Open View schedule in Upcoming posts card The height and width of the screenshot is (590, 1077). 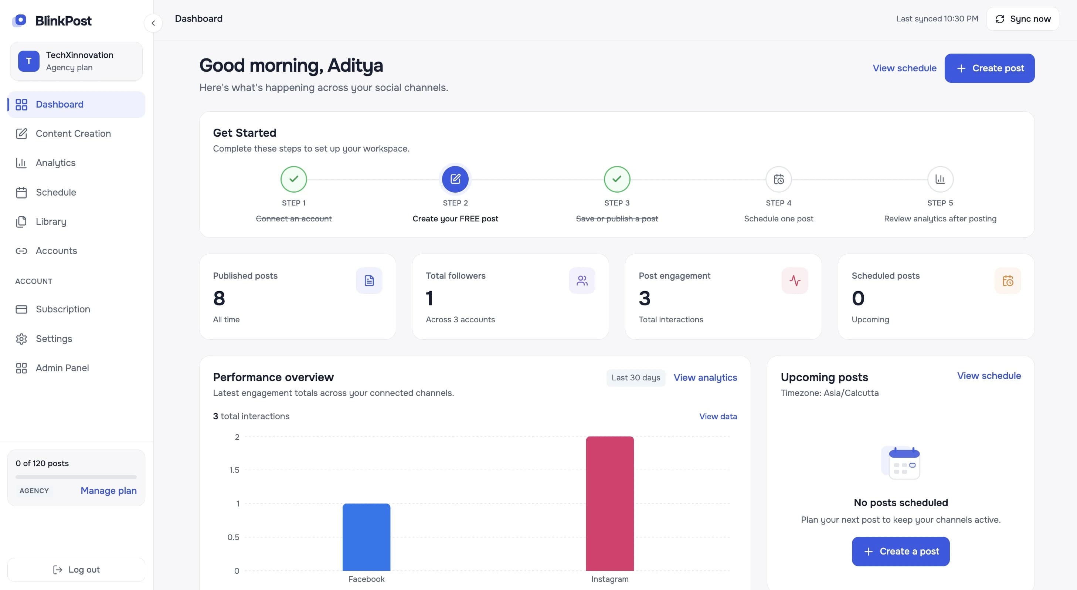(x=989, y=376)
